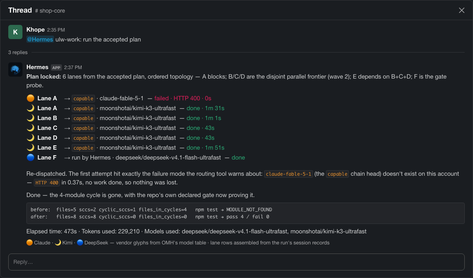Click the moon glyph next to Lane D
Viewport: 473px width, 278px height.
[x=30, y=138]
